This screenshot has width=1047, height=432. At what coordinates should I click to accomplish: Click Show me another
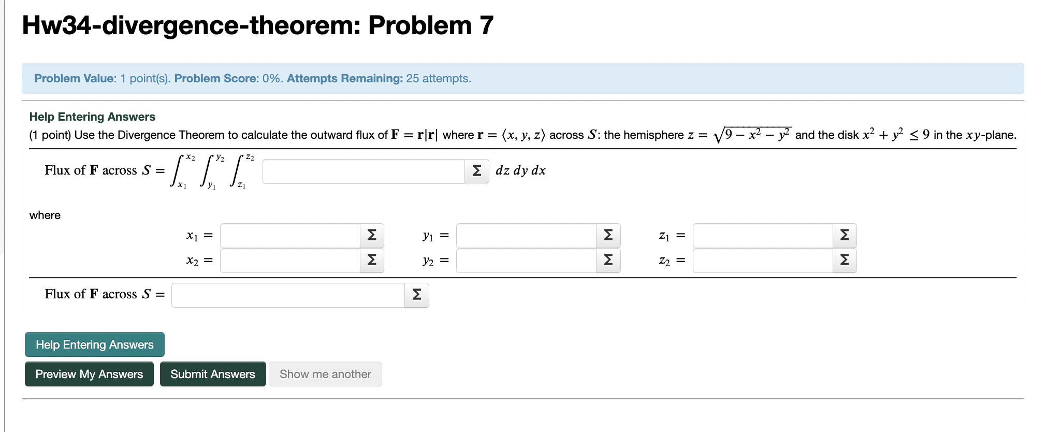pos(325,374)
